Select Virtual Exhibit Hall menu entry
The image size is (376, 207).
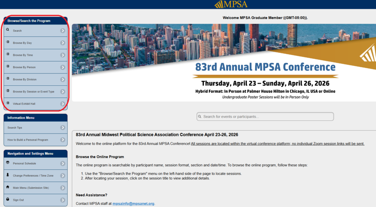pos(24,104)
